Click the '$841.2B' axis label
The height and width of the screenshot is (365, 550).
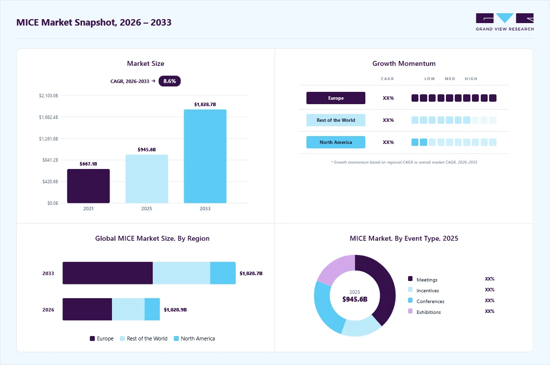click(50, 160)
